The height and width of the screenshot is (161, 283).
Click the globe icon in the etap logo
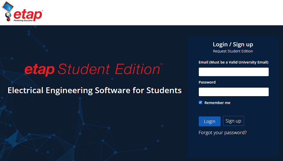click(x=8, y=15)
